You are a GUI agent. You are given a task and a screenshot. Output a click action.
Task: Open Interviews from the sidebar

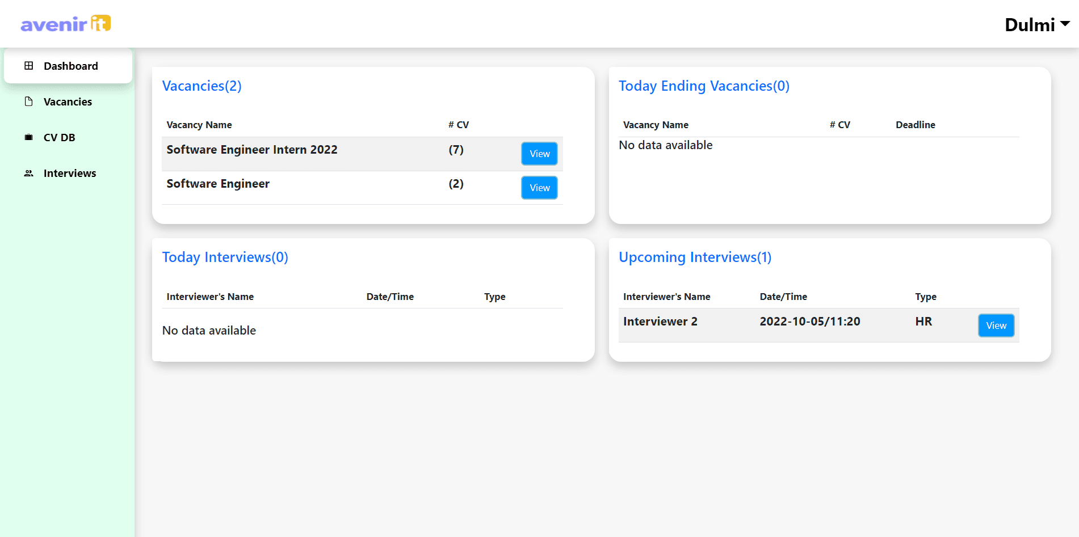tap(69, 173)
